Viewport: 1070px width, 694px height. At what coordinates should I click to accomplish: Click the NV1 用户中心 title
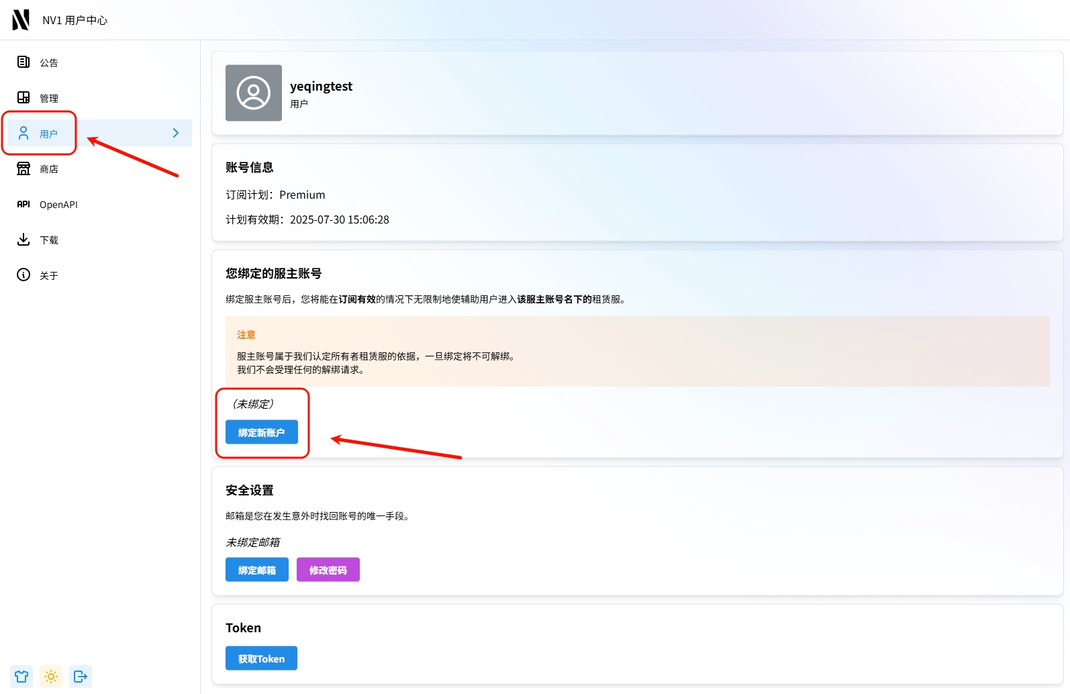pos(75,20)
